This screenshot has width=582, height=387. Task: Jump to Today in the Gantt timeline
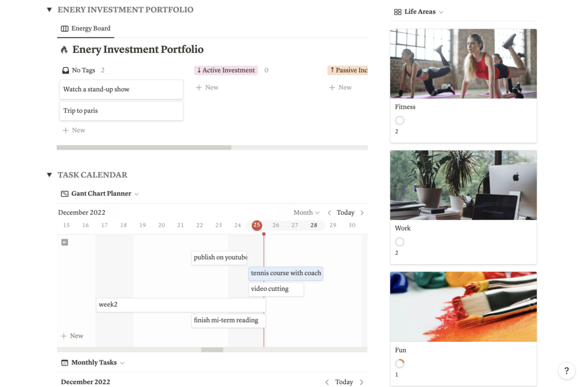pos(346,213)
